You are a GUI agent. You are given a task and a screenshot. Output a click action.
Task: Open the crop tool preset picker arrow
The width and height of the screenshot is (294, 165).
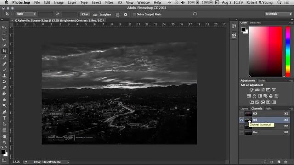coord(12,14)
